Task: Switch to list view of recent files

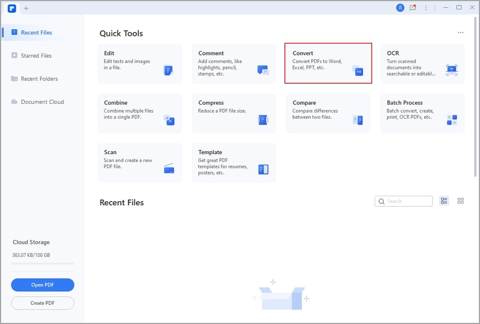Action: click(x=444, y=201)
